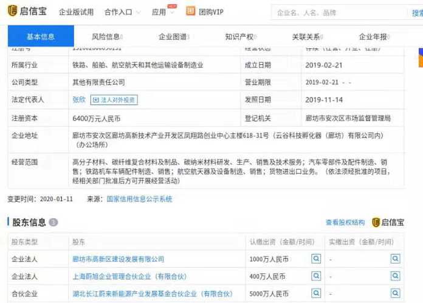Open the 知识产权 tab
The image size is (423, 303).
pyautogui.click(x=241, y=36)
